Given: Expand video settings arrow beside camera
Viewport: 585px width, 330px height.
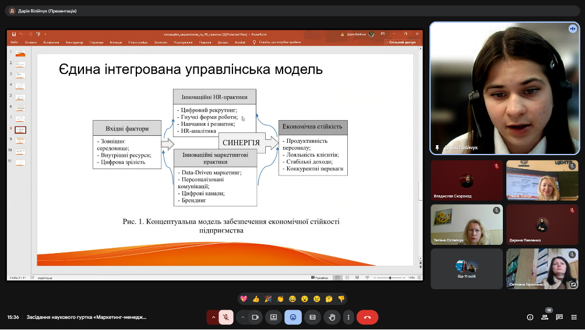Looking at the screenshot, I should pos(242,317).
